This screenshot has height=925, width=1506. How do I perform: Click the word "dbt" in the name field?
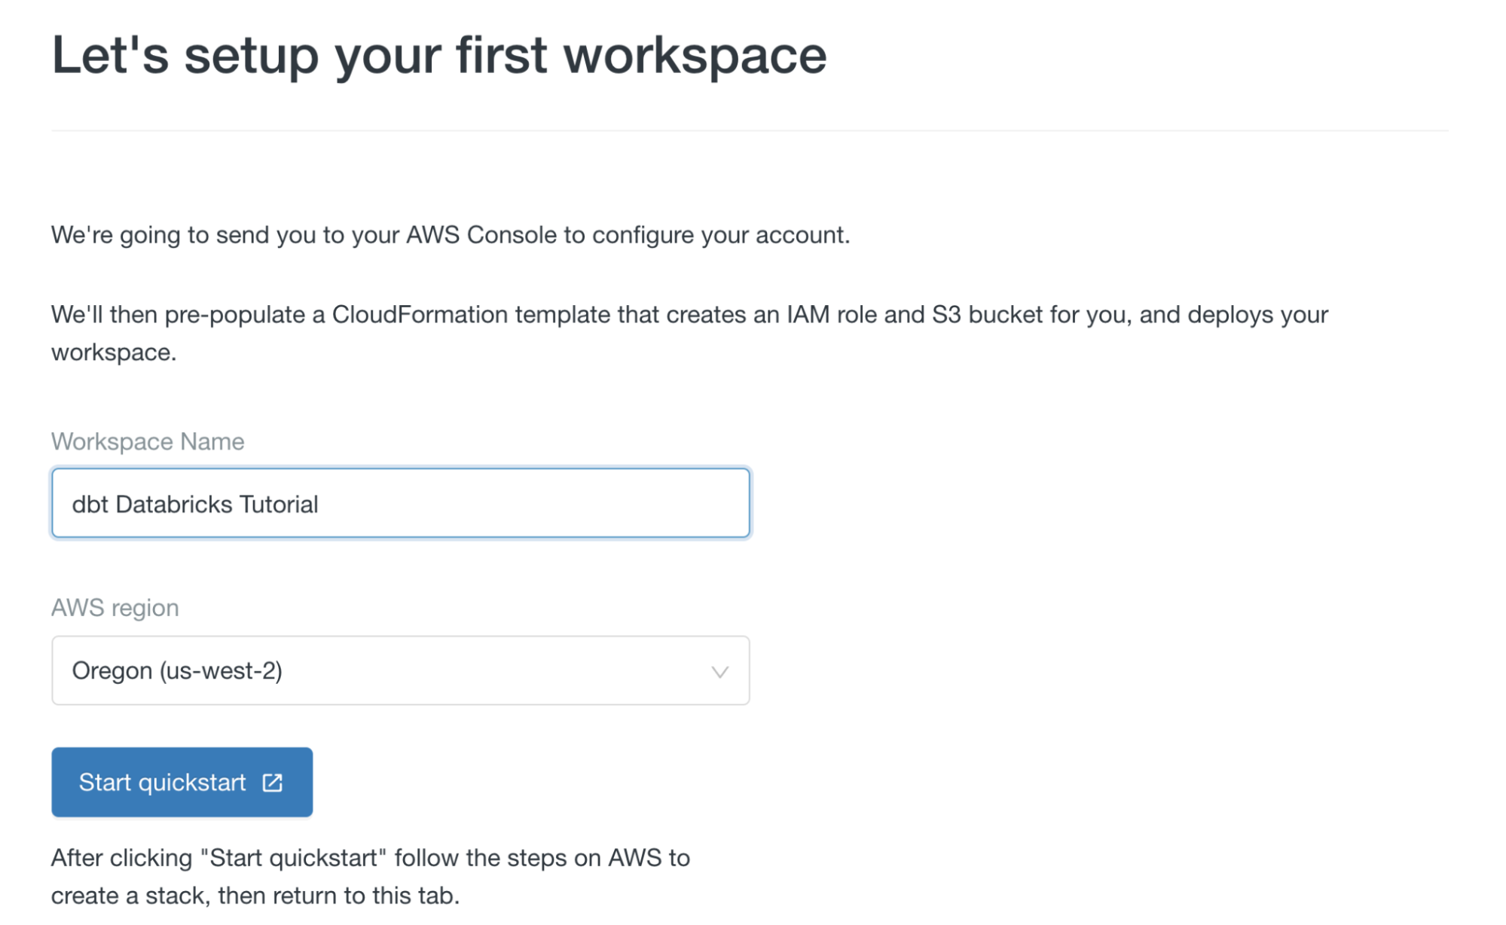[90, 504]
